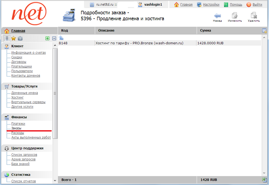Collapse all menu sections with minus icon
The height and width of the screenshot is (185, 269).
[x=54, y=38]
